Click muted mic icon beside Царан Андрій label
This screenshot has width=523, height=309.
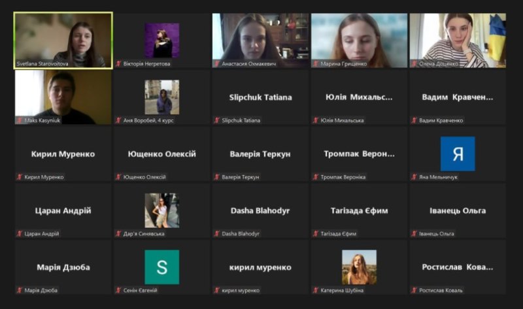click(x=20, y=234)
